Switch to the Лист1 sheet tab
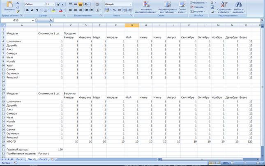Screen dimensions: 265x166 [x=20, y=159]
